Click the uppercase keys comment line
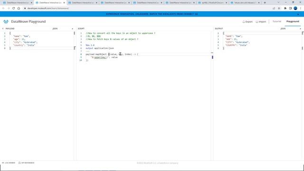This screenshot has width=304, height=171. pos(120,33)
